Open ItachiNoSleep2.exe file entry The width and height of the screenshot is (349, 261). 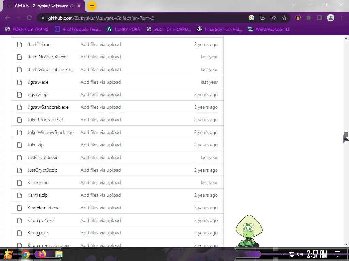pos(47,57)
